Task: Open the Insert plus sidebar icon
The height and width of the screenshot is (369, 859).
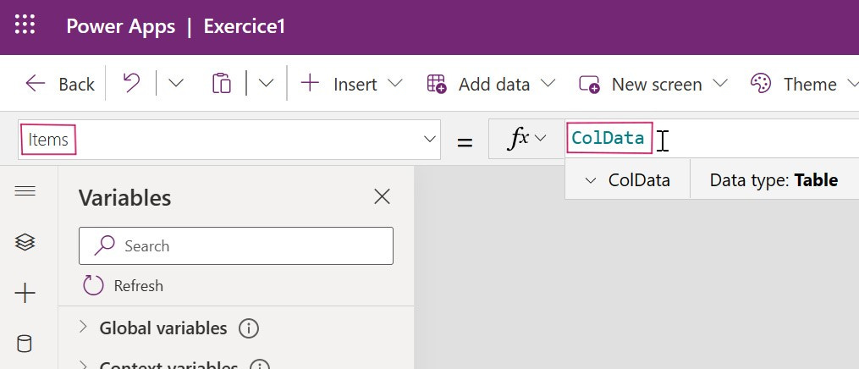Action: click(x=25, y=294)
